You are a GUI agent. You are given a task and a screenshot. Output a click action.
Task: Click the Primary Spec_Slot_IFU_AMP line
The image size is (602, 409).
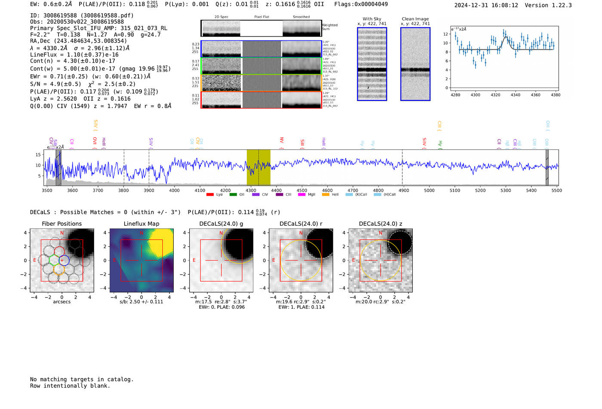point(99,28)
